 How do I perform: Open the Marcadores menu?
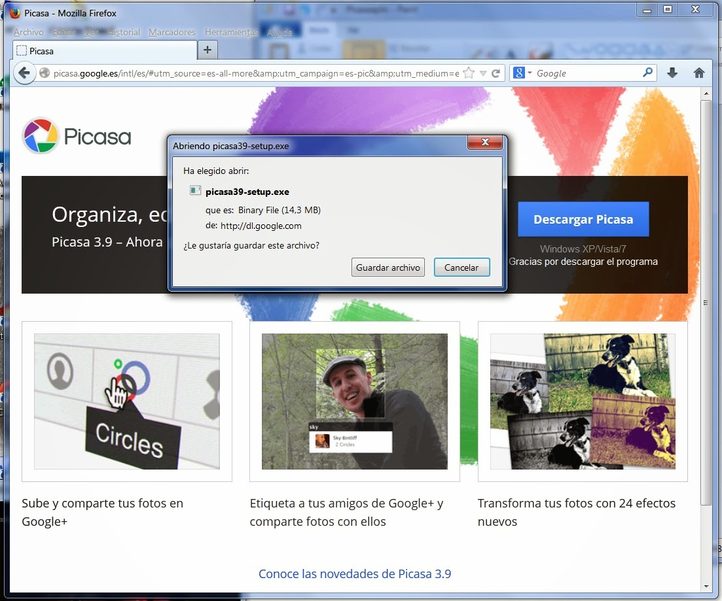[x=171, y=32]
